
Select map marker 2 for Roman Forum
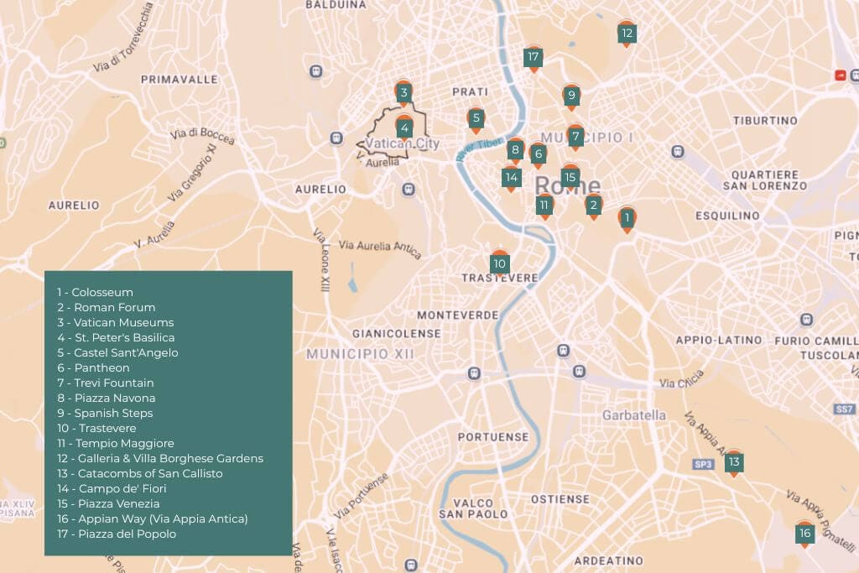click(x=593, y=206)
